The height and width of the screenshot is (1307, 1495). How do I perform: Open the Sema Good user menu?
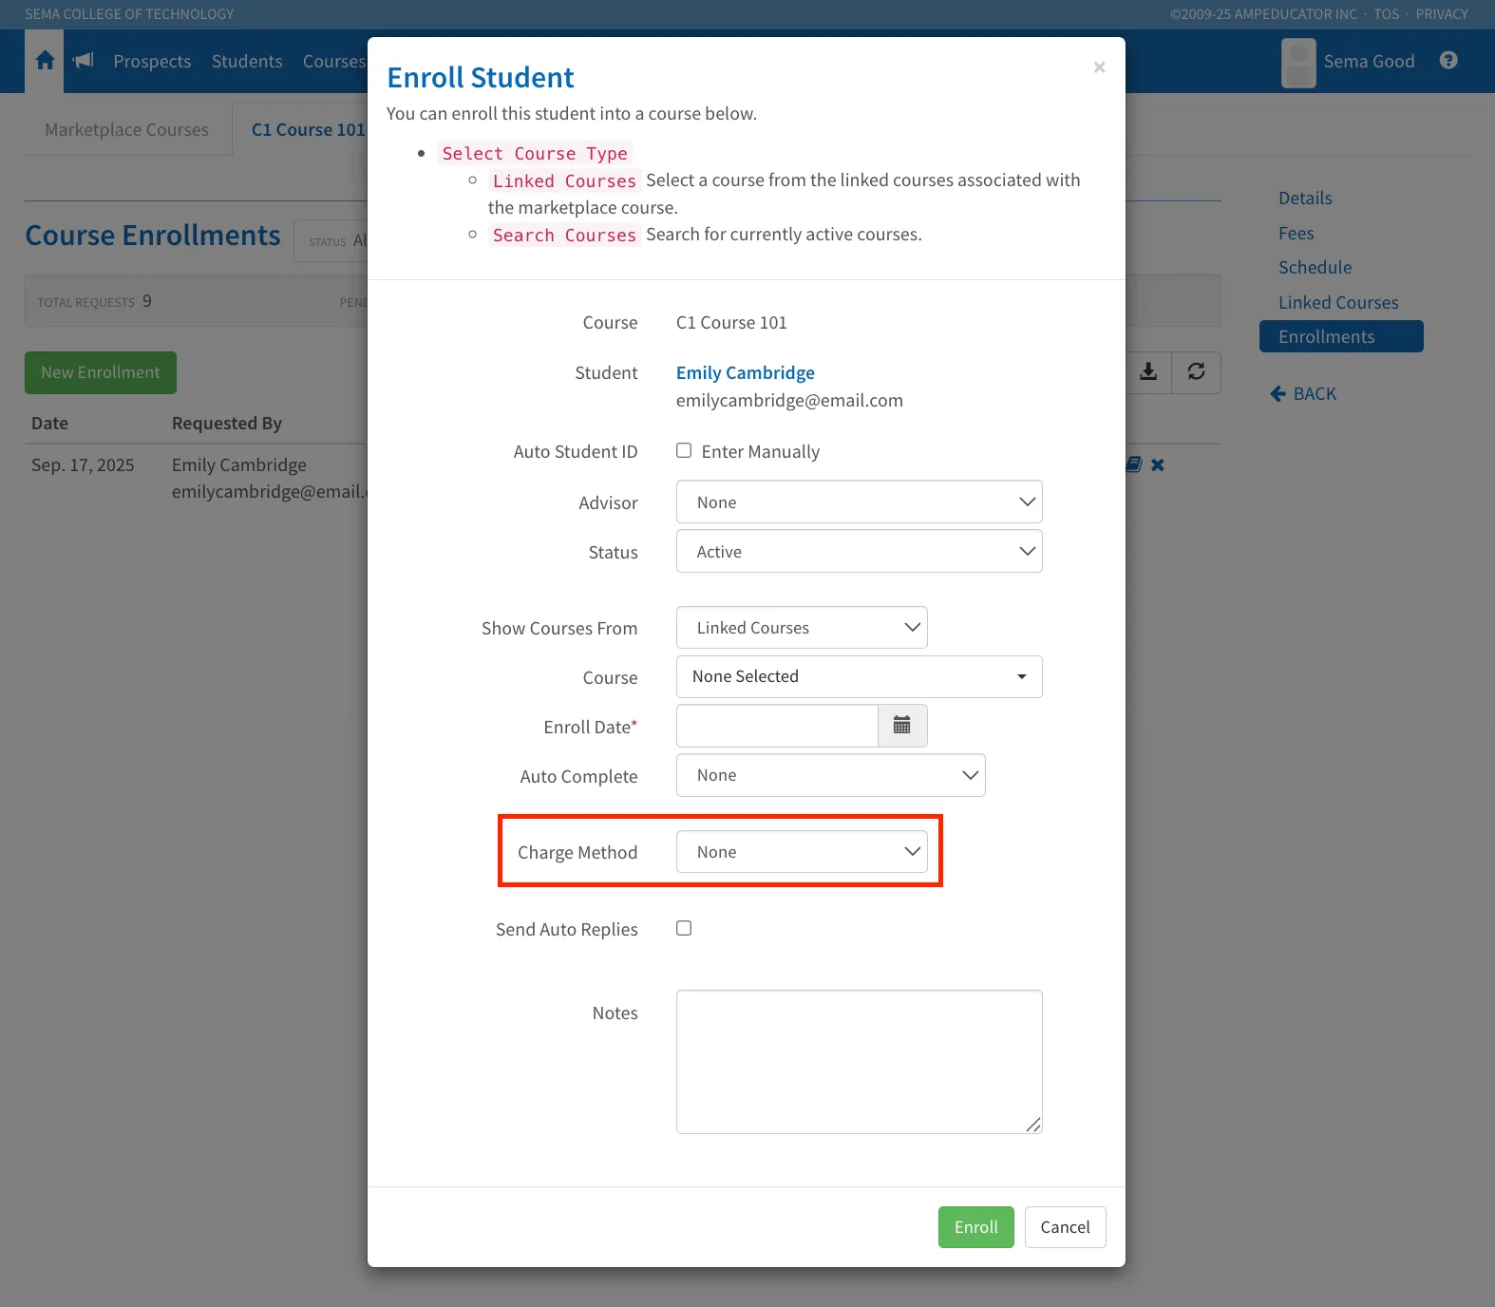click(x=1369, y=61)
